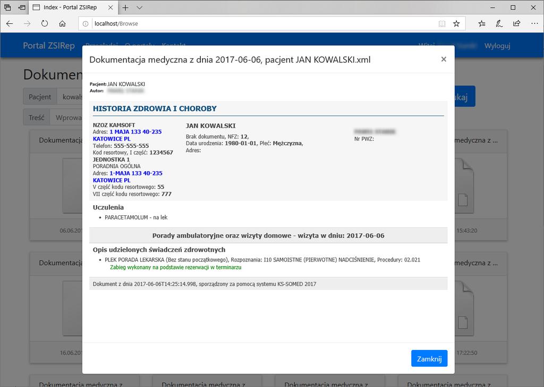
Task: Select the PARACETAMOLUM - na lek entry
Action: pos(136,217)
